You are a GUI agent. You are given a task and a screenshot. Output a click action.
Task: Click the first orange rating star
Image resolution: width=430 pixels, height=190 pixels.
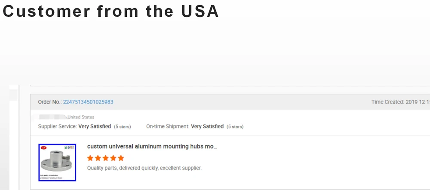click(x=90, y=158)
